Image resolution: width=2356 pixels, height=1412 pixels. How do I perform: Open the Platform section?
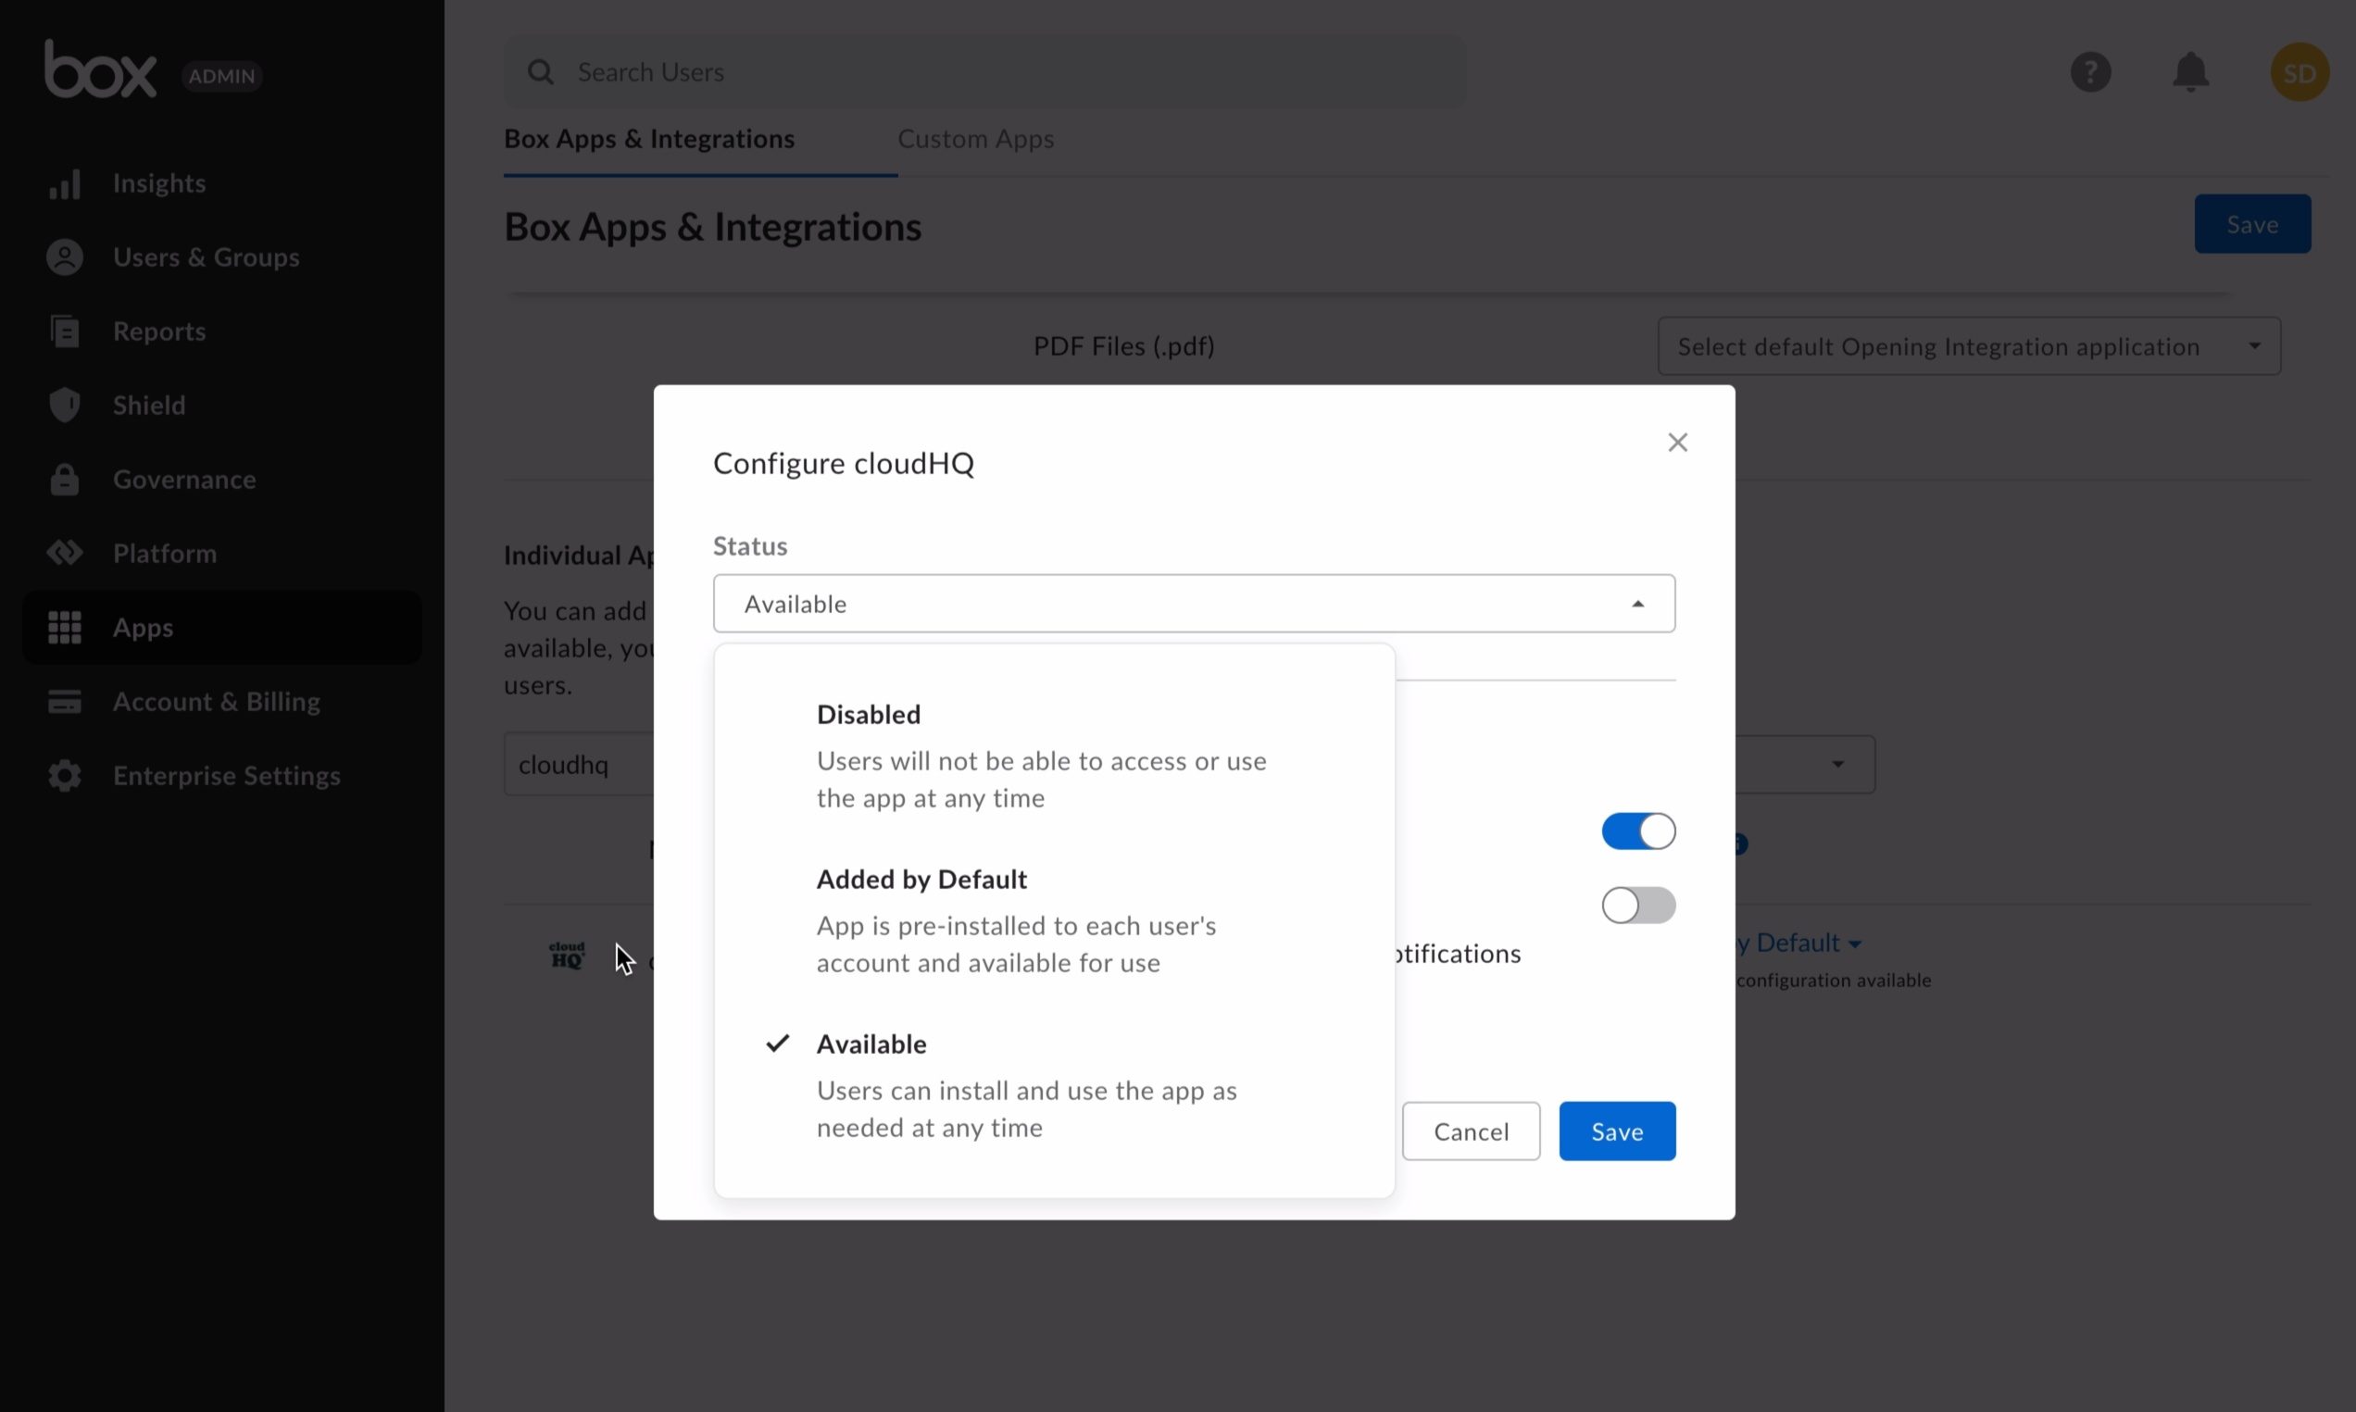tap(165, 554)
